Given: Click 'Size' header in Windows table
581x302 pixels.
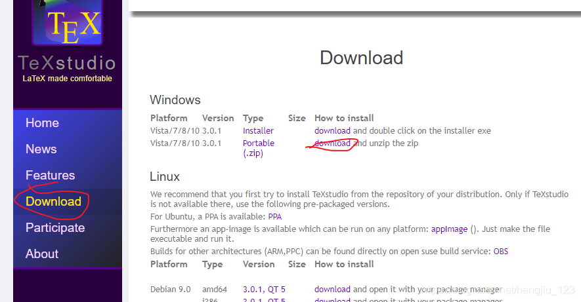Looking at the screenshot, I should [297, 119].
